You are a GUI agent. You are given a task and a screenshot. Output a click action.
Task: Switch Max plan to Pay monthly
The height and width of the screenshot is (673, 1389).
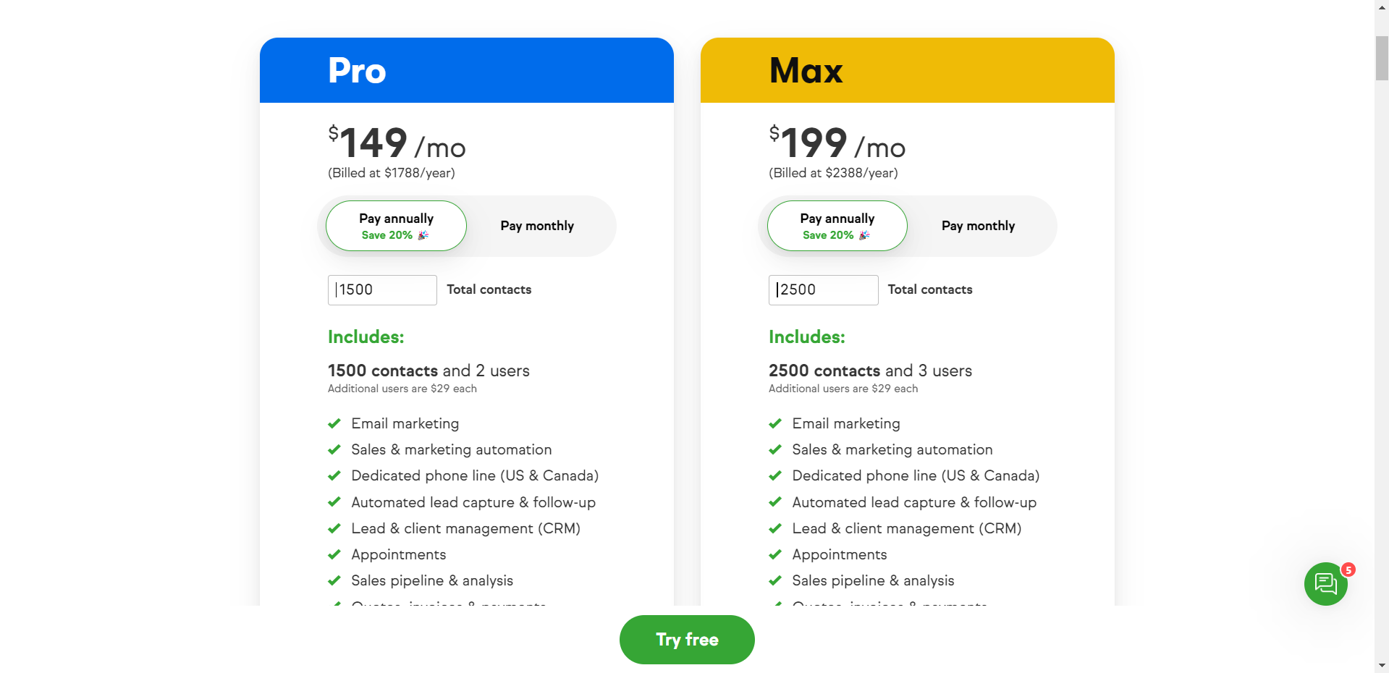978,226
